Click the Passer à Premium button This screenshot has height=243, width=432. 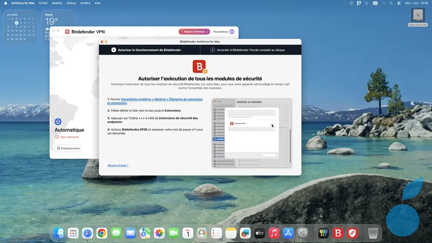(194, 32)
